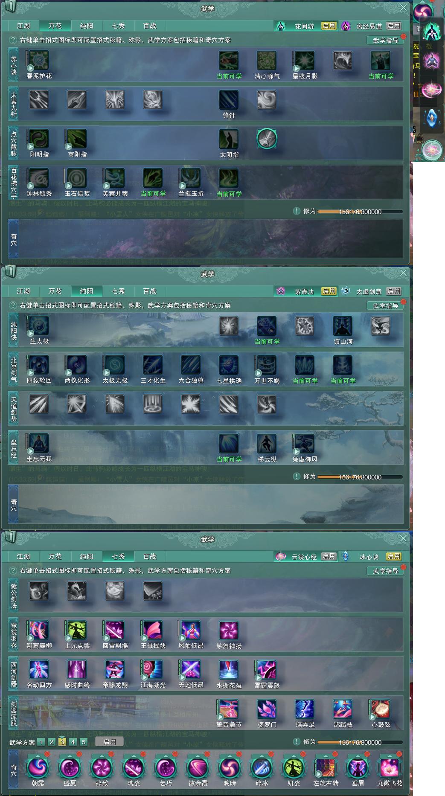Click the 清心静气 skill icon
The image size is (445, 796).
(267, 61)
